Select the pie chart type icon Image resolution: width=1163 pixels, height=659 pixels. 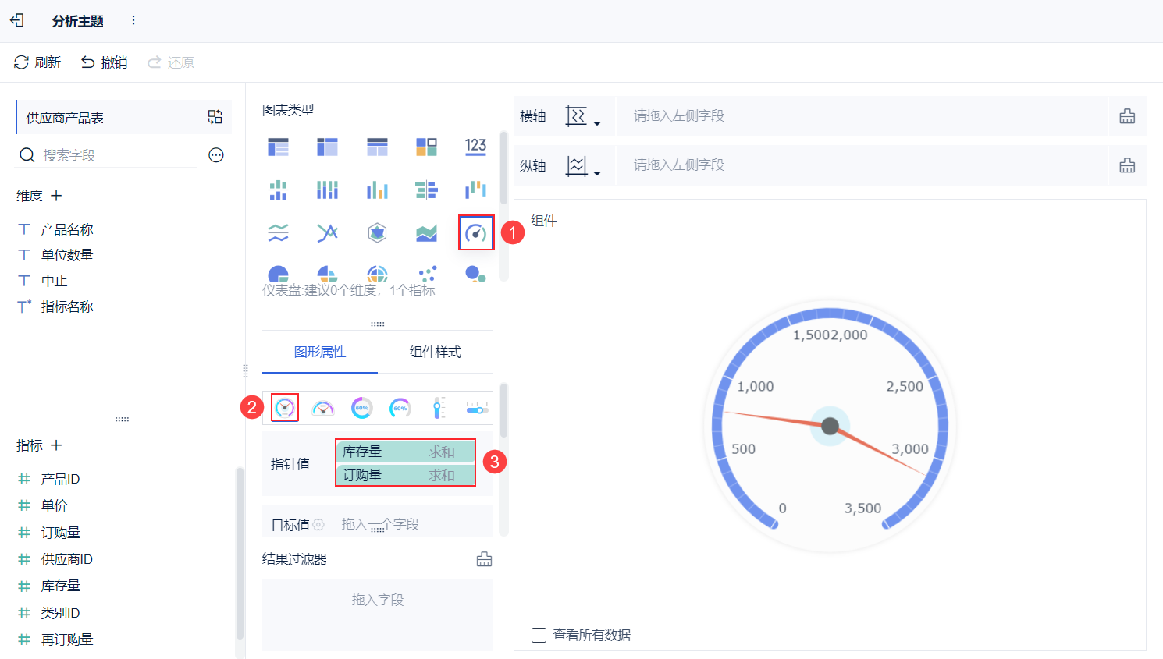[279, 275]
